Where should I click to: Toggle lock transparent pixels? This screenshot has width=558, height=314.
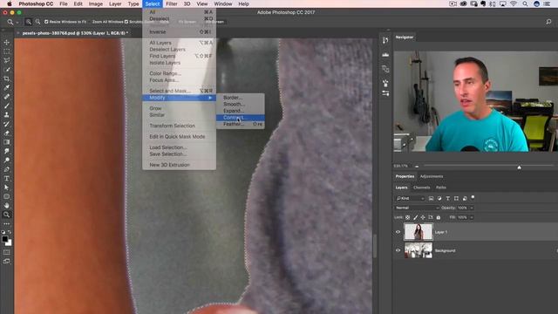tap(408, 217)
